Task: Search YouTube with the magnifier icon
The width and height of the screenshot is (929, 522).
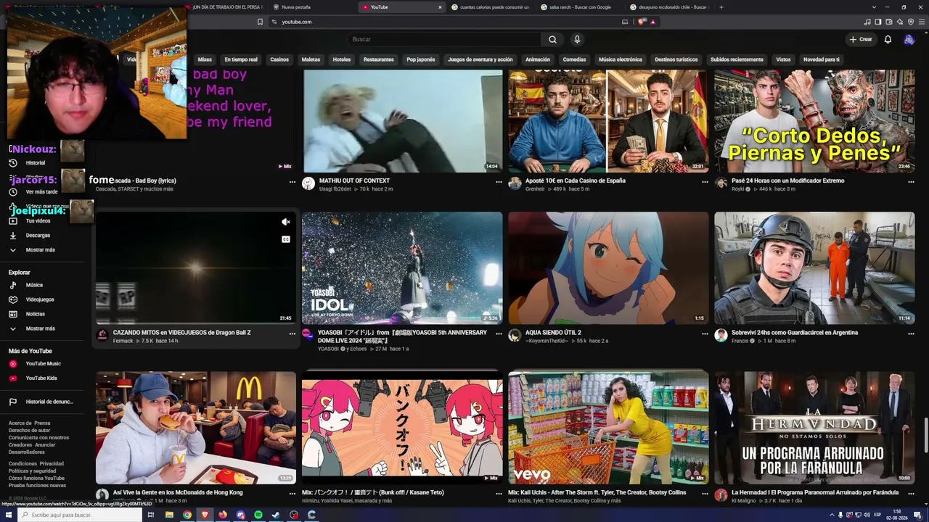Action: pos(552,39)
